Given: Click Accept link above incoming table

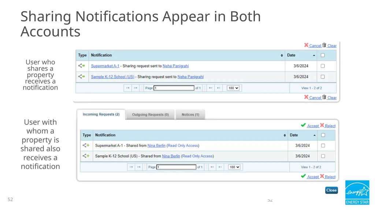Looking at the screenshot, I should click(313, 126).
